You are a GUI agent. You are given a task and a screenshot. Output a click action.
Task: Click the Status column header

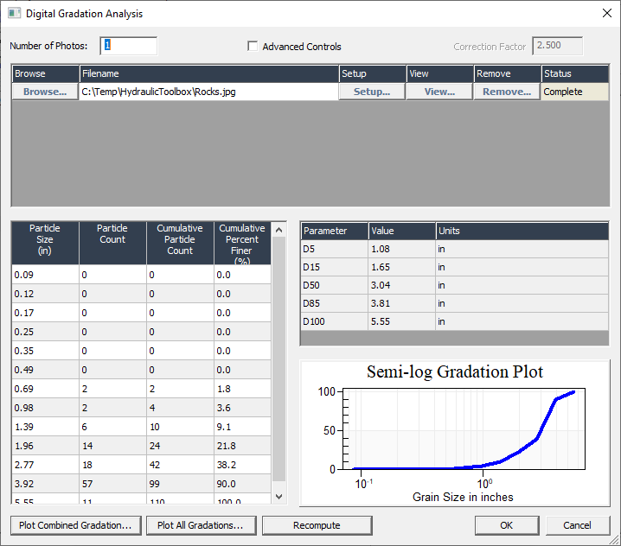coord(574,73)
